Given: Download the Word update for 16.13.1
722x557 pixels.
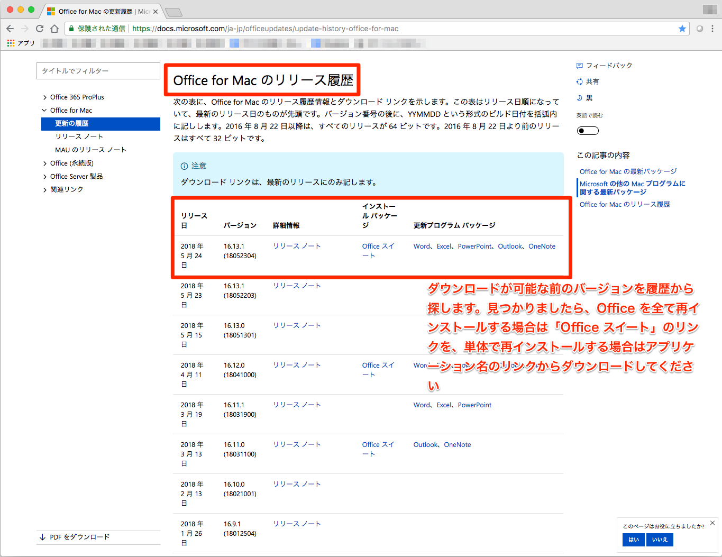Looking at the screenshot, I should pyautogui.click(x=422, y=246).
